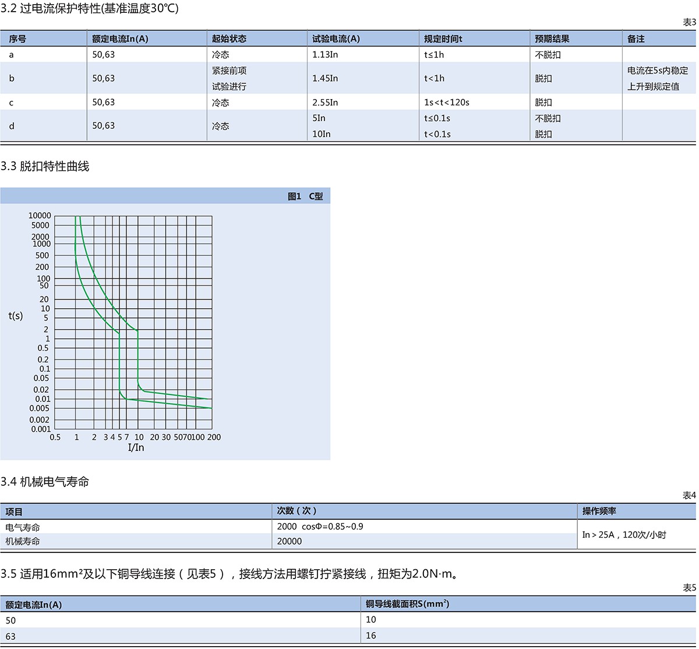Click the 2.55In test current cell
699x649 pixels.
(x=325, y=103)
